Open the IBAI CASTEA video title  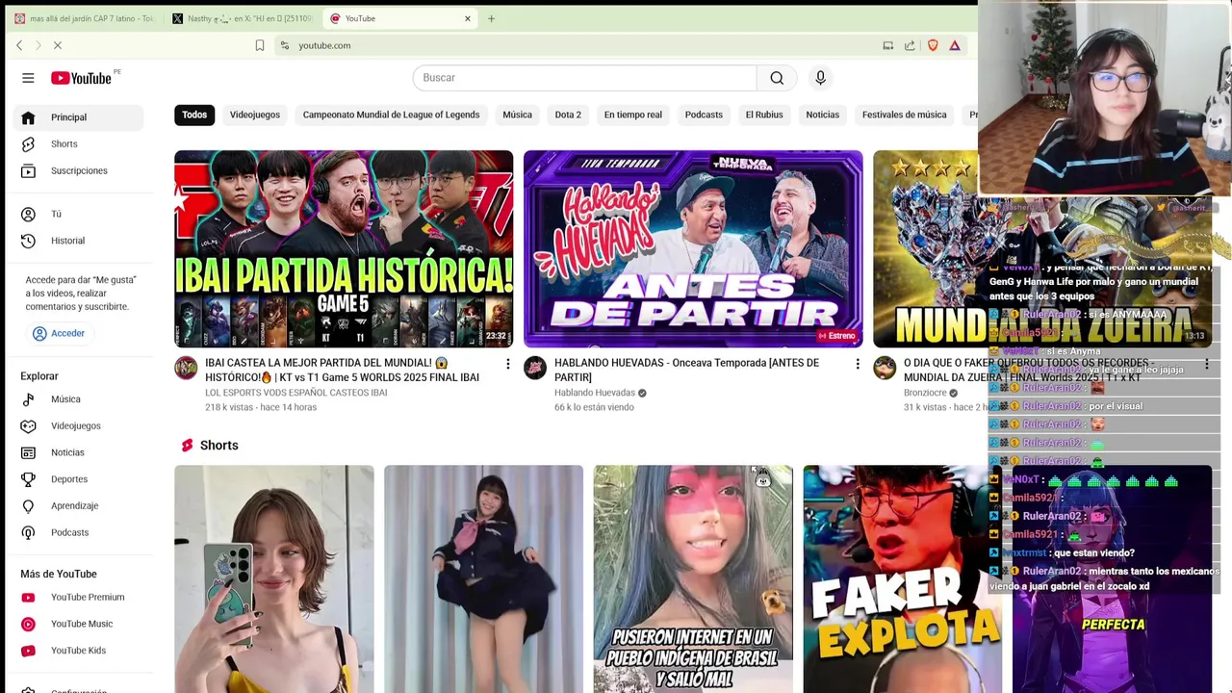(342, 371)
